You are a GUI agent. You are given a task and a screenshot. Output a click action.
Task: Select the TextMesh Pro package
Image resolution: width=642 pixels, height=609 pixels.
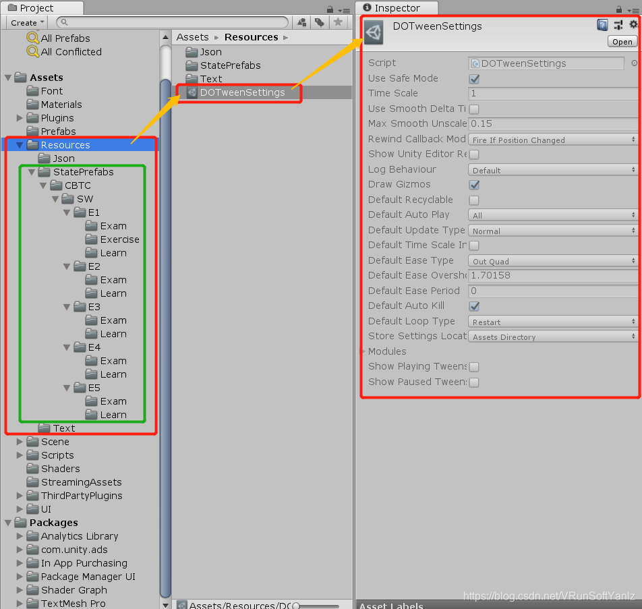[73, 603]
